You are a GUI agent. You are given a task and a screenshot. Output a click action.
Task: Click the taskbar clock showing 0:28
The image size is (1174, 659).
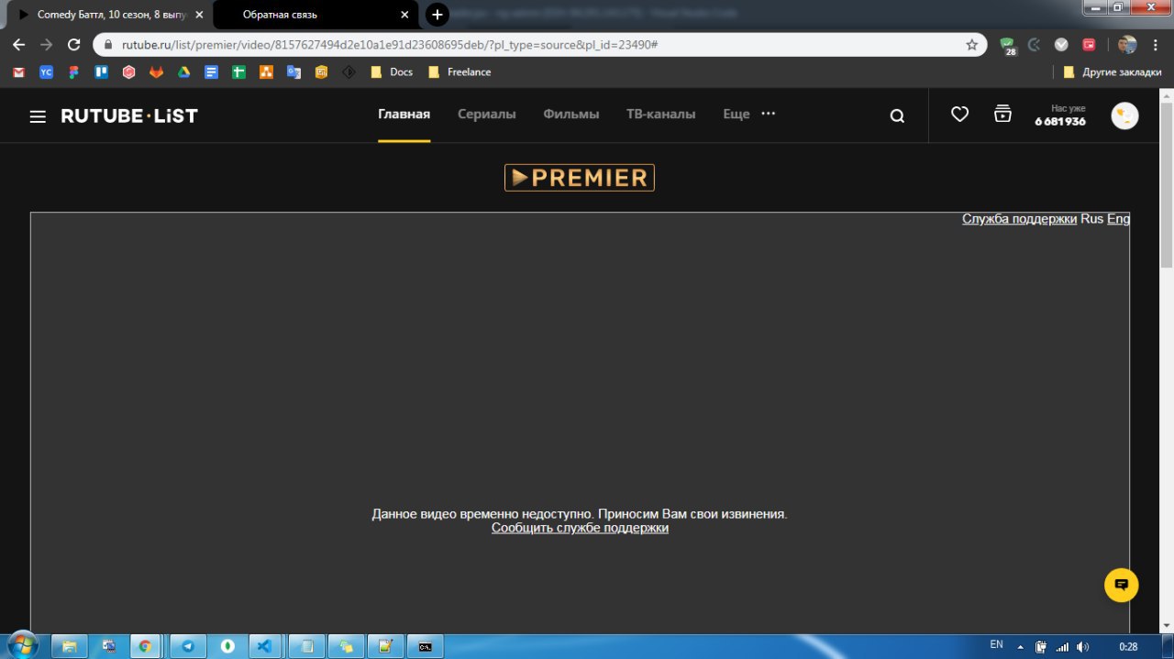pos(1128,646)
